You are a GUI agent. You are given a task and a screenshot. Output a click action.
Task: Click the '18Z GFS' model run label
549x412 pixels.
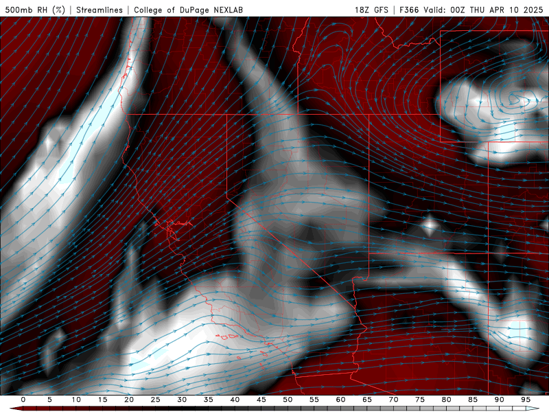(x=371, y=10)
